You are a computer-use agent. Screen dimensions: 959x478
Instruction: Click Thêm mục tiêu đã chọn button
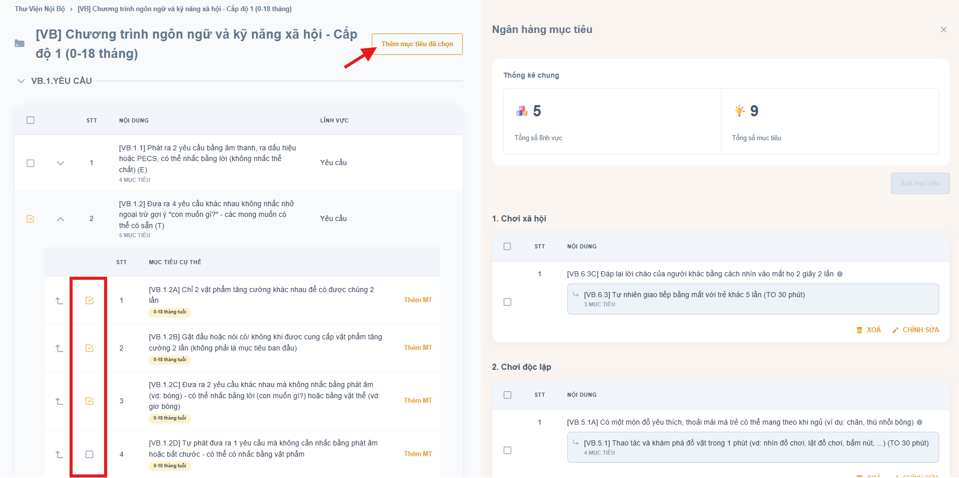(x=417, y=44)
